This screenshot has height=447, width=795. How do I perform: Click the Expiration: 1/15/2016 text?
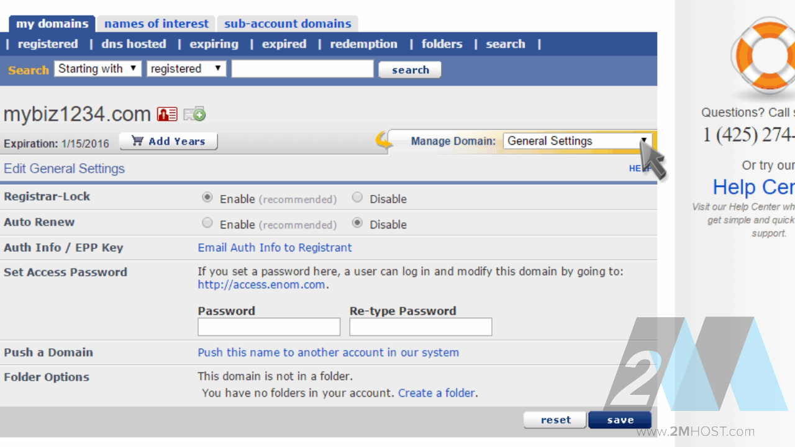[56, 143]
